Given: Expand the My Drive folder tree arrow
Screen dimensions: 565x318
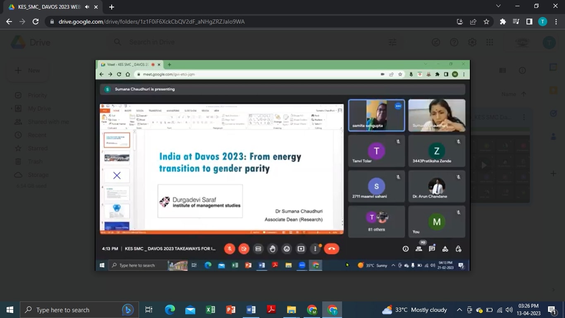Looking at the screenshot, I should (11, 108).
